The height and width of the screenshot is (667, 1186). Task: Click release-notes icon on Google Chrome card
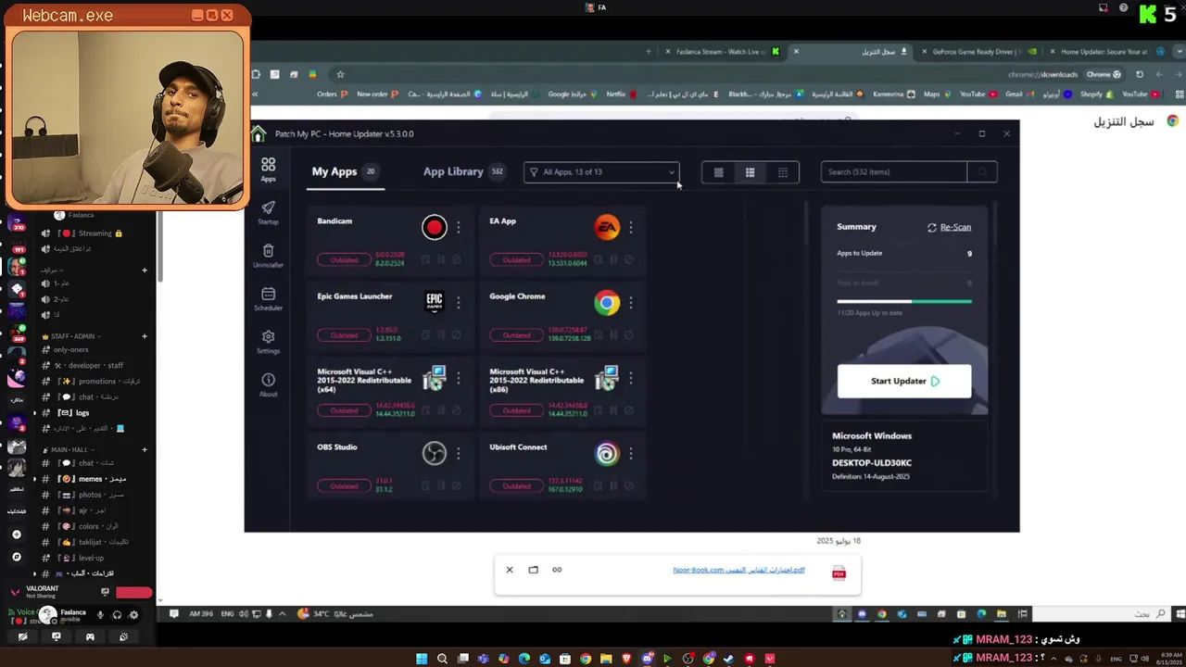pos(598,335)
